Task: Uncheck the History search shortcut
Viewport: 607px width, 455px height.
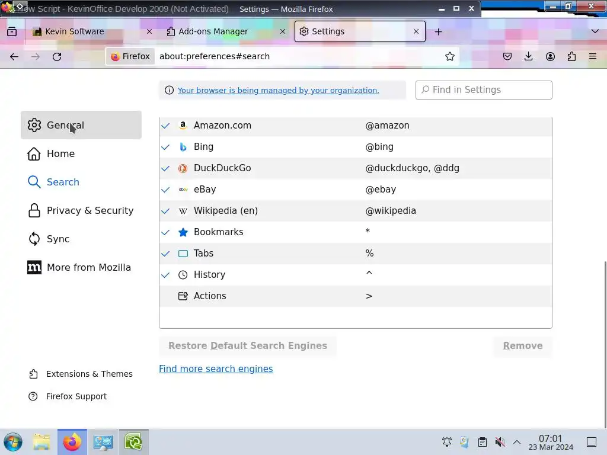Action: [x=165, y=275]
